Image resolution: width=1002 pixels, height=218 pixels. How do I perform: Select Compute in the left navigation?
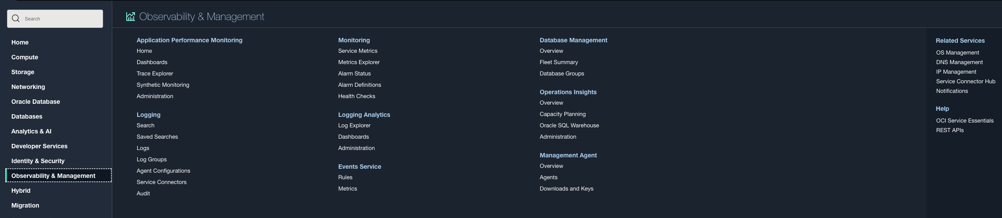click(x=24, y=57)
